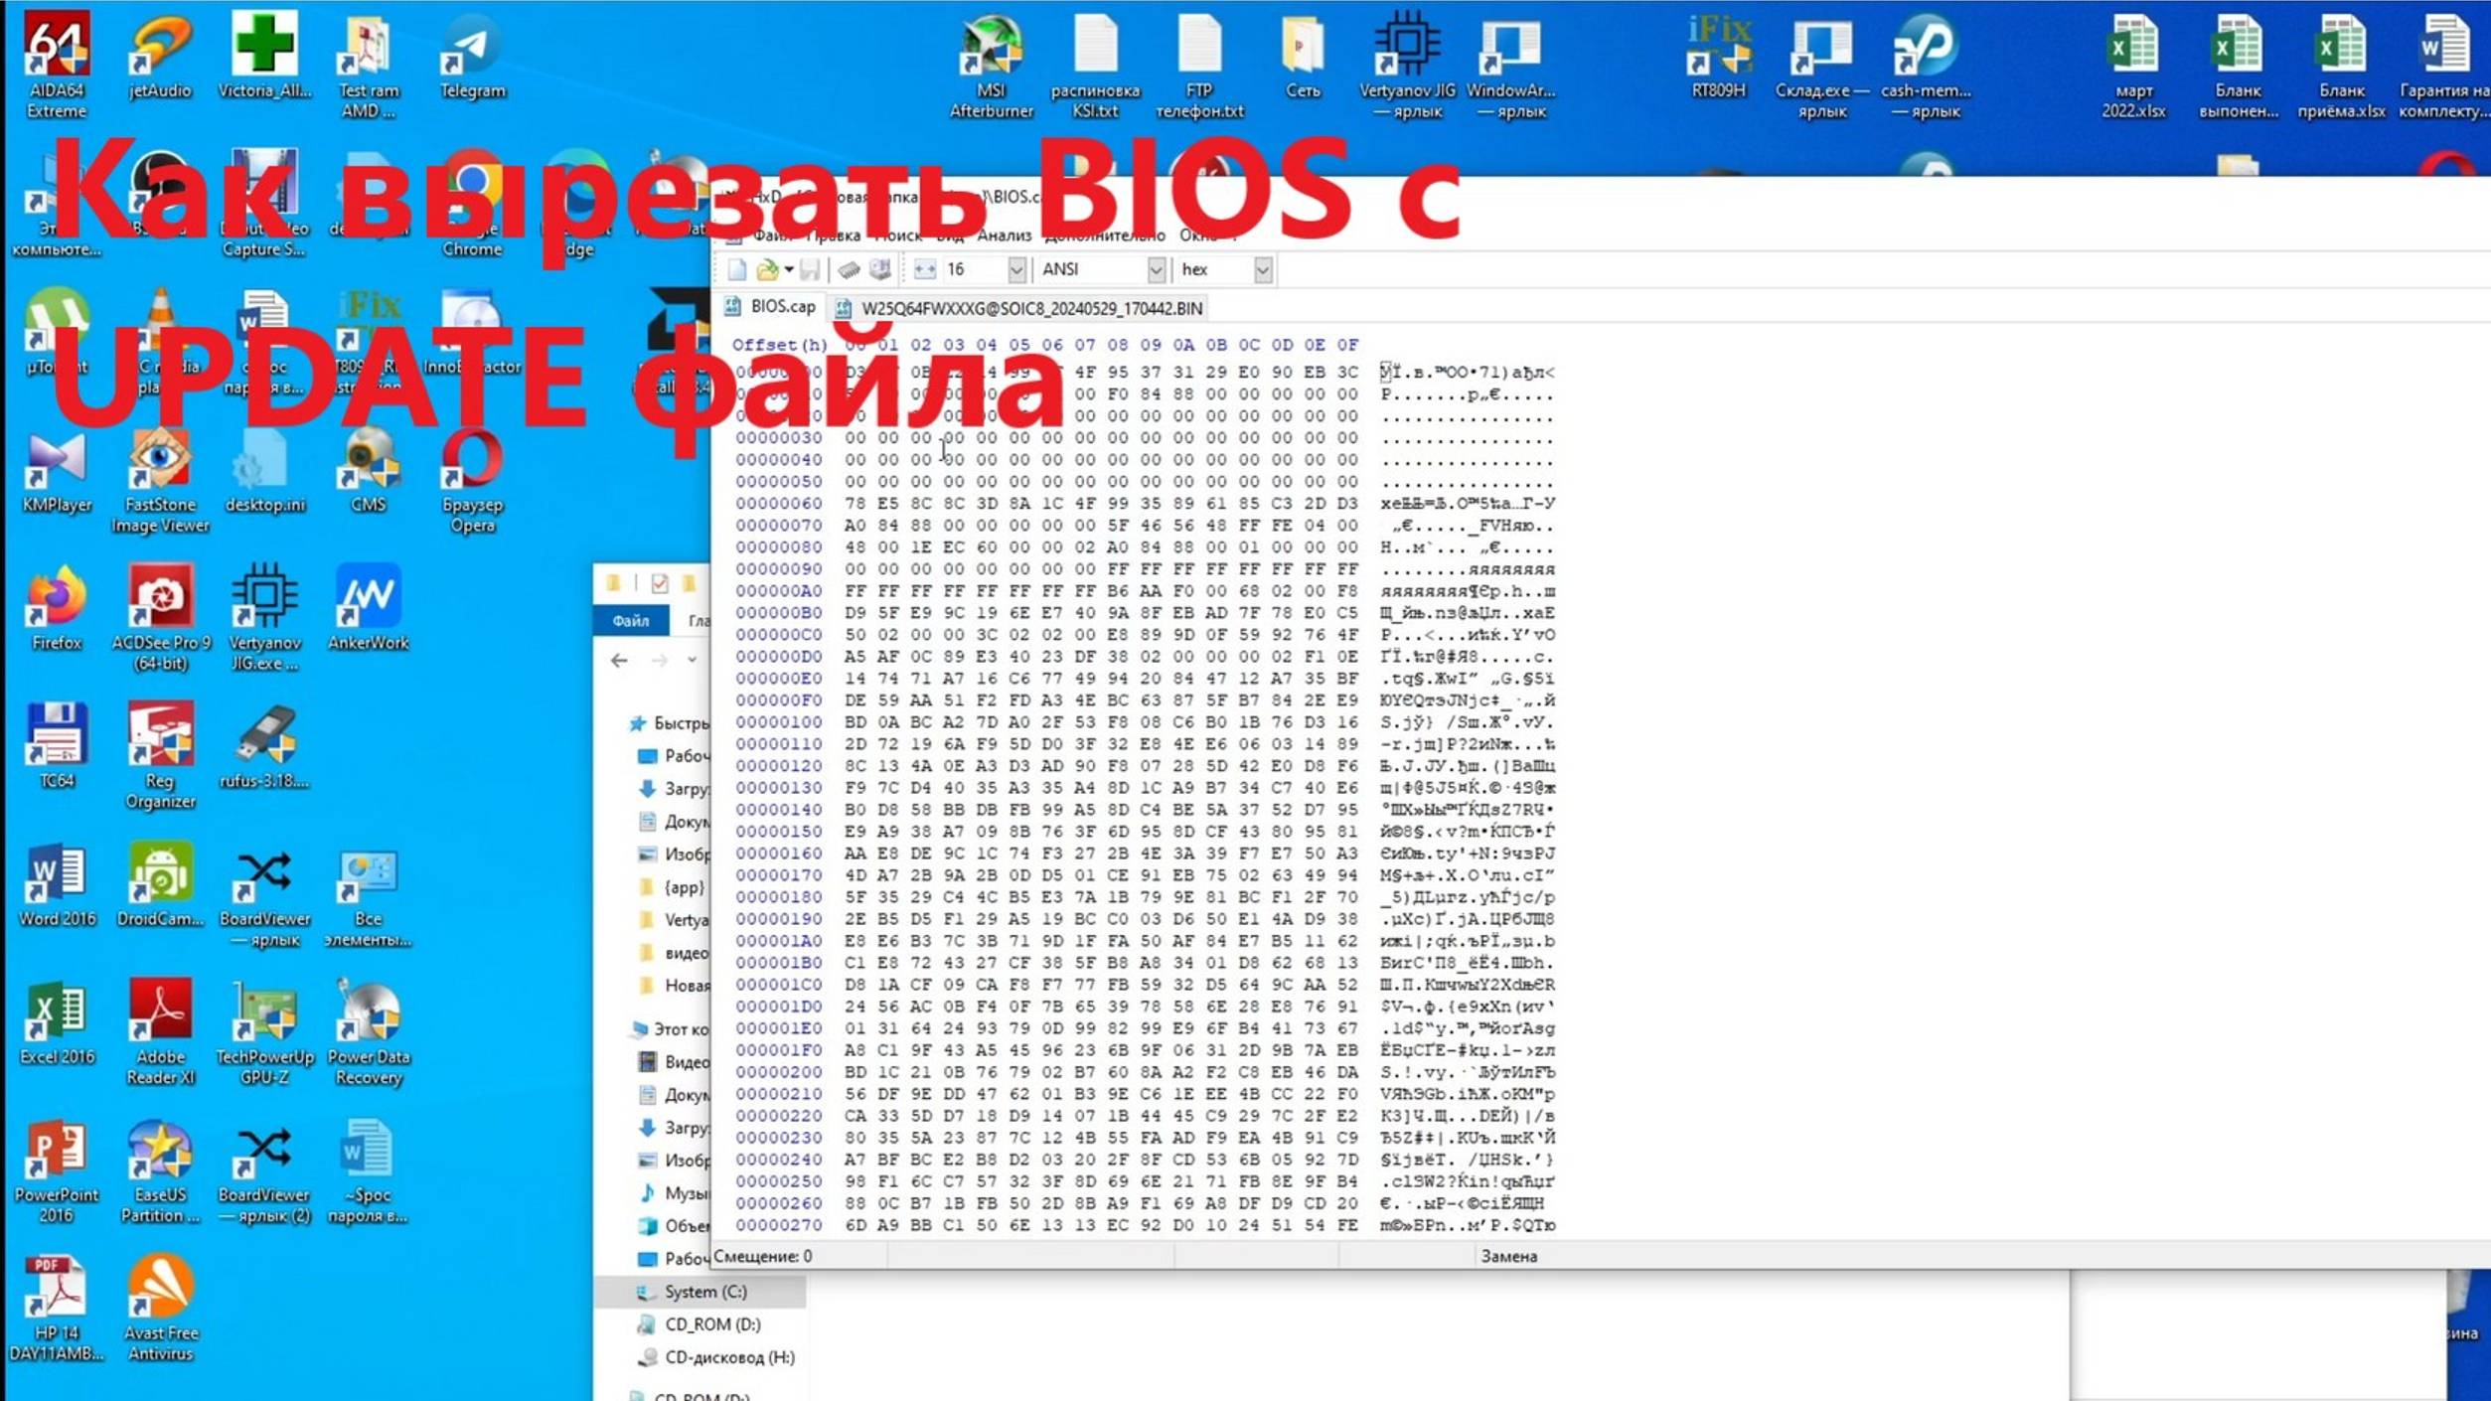
Task: Expand the Open button dropdown arrow
Action: (x=789, y=270)
